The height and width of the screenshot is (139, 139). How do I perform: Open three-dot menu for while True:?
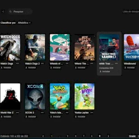pos(116,64)
